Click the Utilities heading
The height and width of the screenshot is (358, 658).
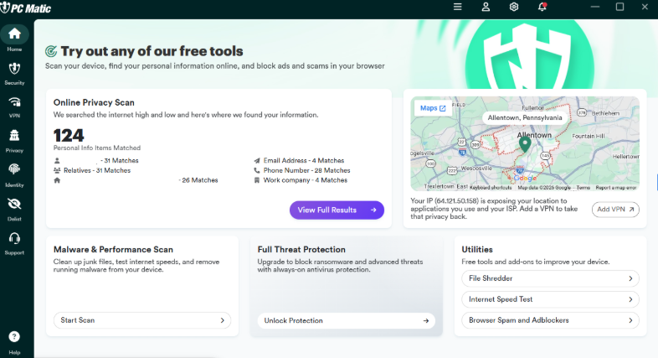point(477,250)
